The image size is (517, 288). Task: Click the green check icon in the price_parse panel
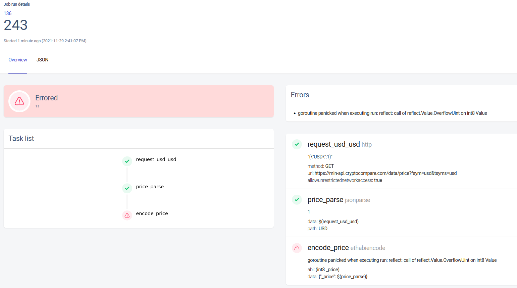click(297, 199)
